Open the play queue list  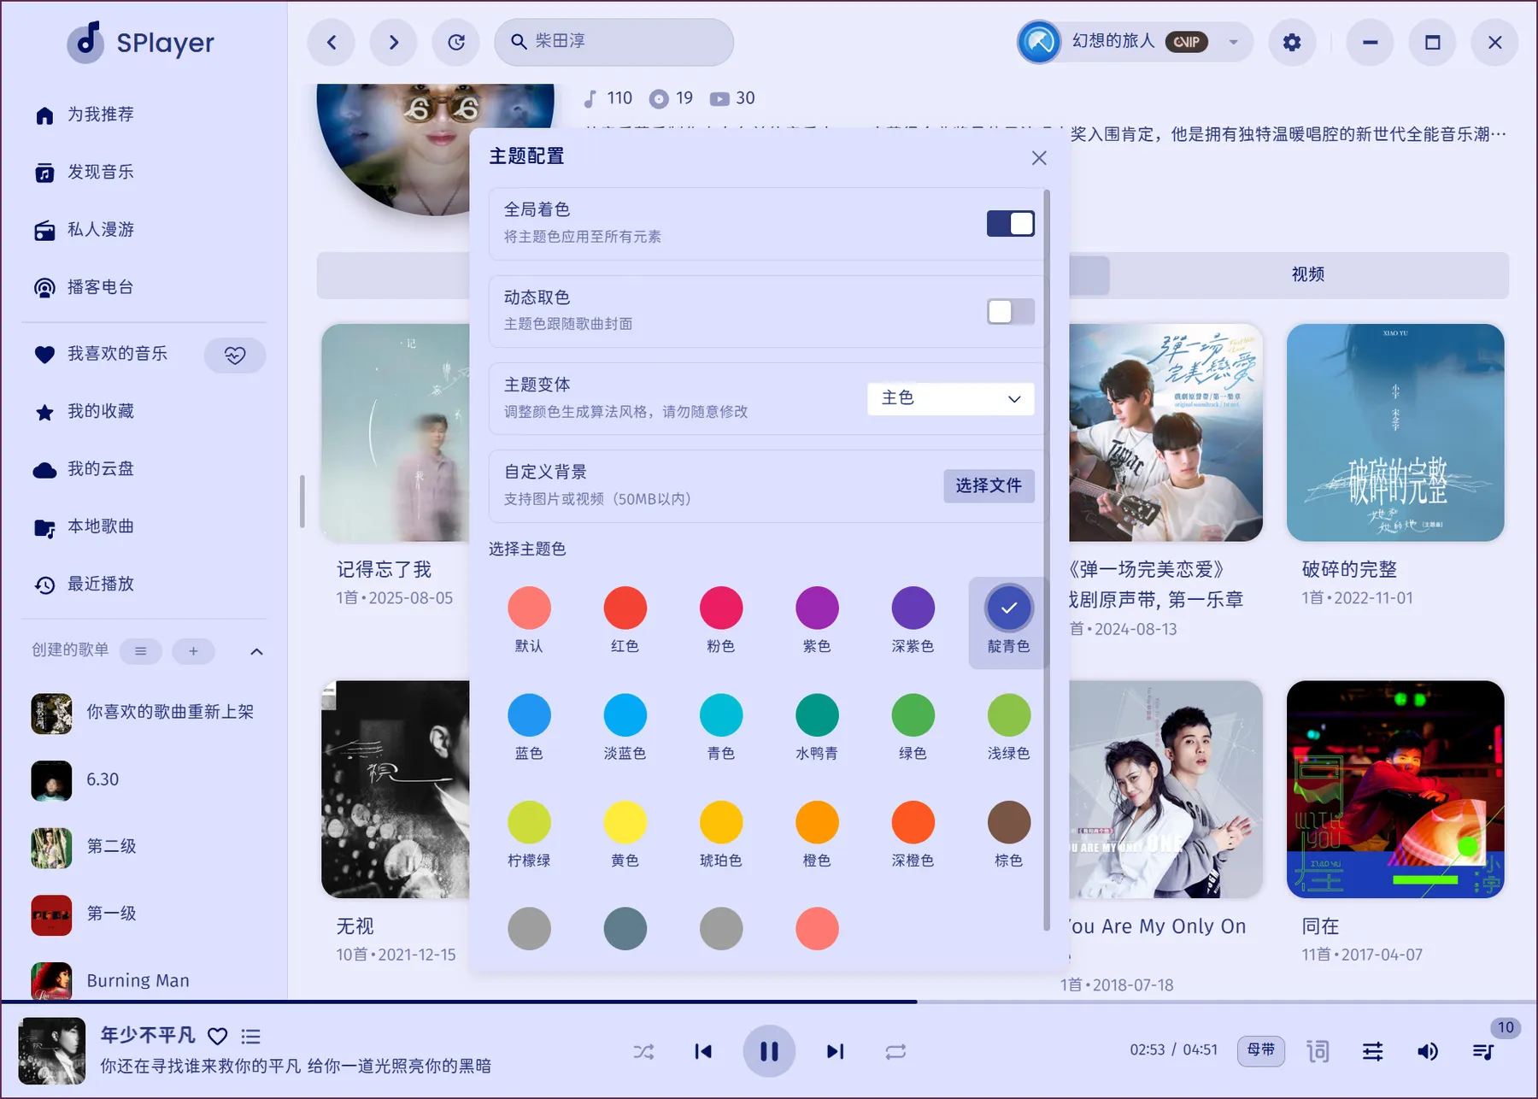click(x=1483, y=1051)
